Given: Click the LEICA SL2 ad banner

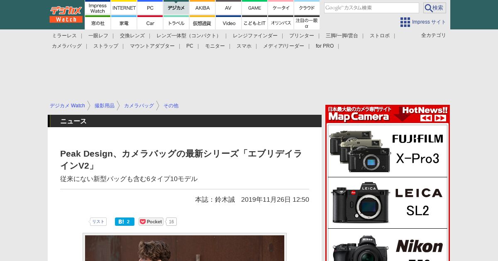Looking at the screenshot, I should 388,203.
